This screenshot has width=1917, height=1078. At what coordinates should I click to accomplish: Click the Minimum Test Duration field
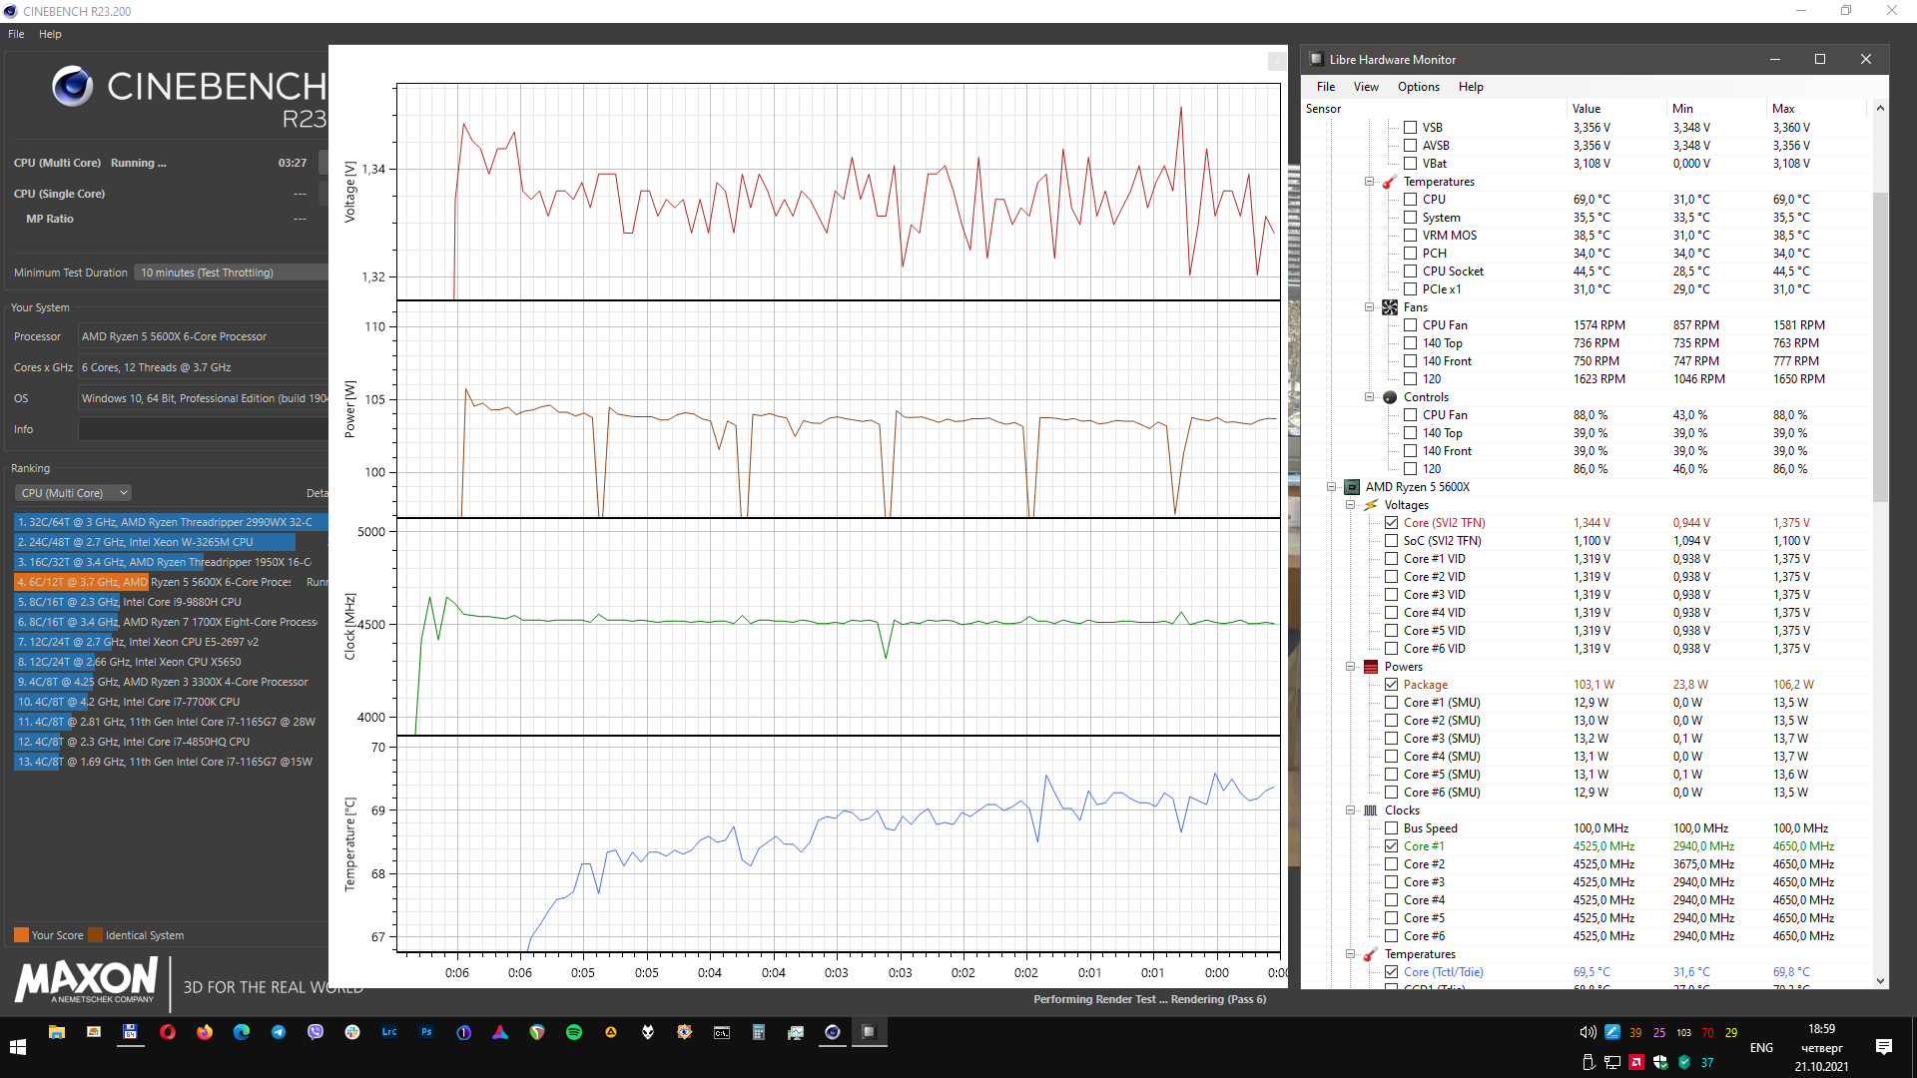click(232, 272)
